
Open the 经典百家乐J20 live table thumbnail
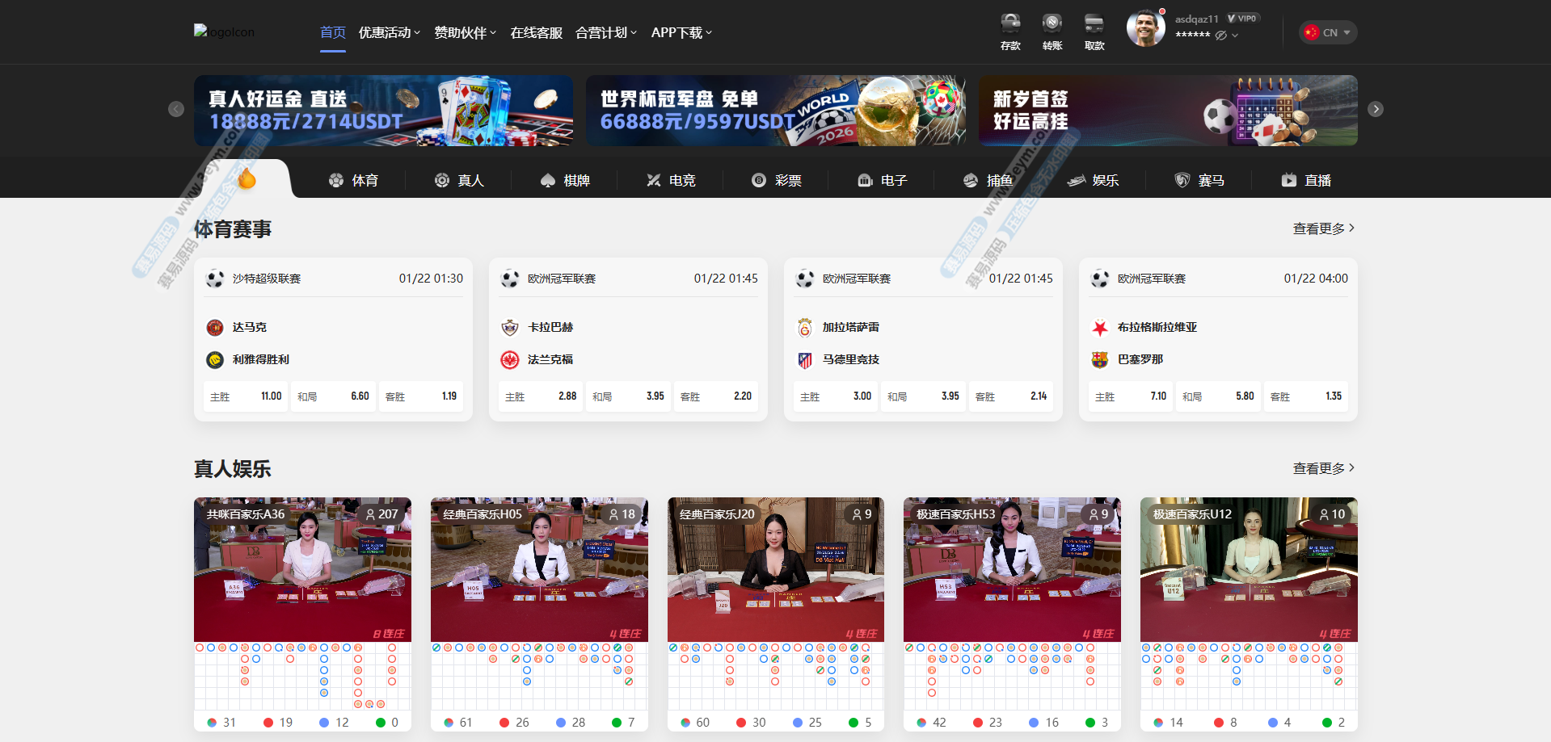775,569
